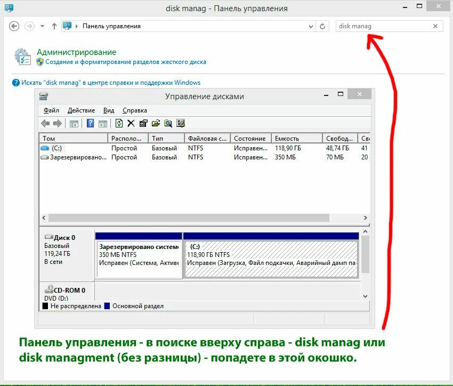Sort by the Файловая с... column header
Viewport: 453px width, 386px height.
(x=207, y=139)
